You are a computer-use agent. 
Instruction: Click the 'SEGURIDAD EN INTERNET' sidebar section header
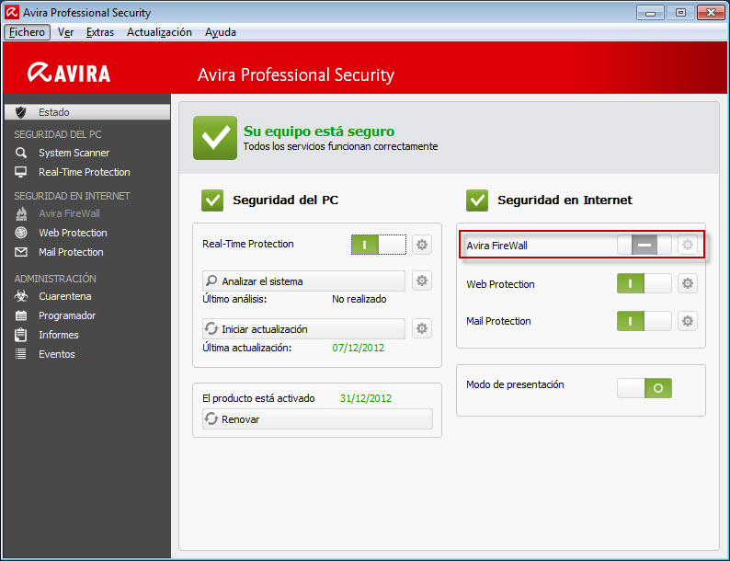tap(72, 196)
